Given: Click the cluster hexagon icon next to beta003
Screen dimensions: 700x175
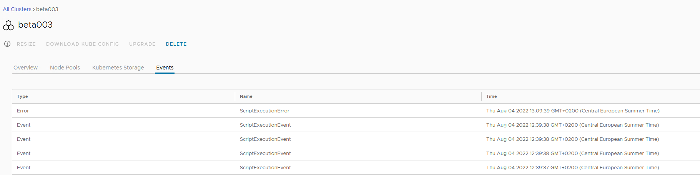Looking at the screenshot, I should (8, 25).
